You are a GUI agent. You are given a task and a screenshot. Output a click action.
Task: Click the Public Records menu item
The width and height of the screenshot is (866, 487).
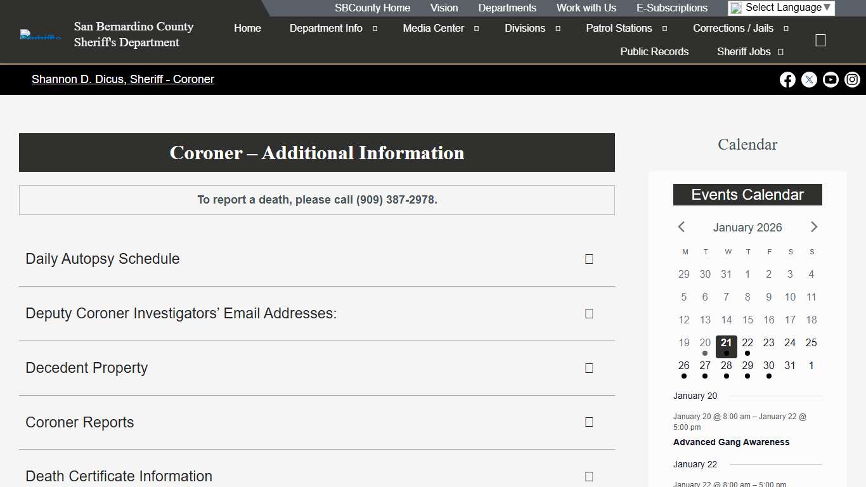(x=654, y=51)
